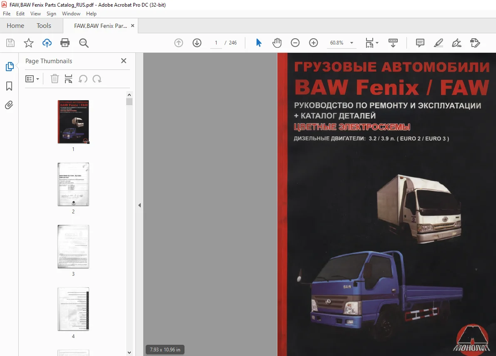The height and width of the screenshot is (356, 496).
Task: Open the read mode scrolling icon
Action: tap(393, 43)
